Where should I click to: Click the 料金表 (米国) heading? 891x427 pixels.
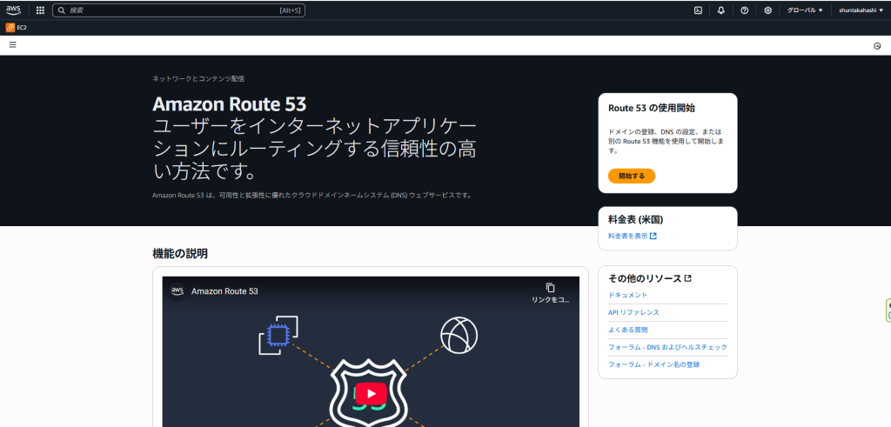635,220
